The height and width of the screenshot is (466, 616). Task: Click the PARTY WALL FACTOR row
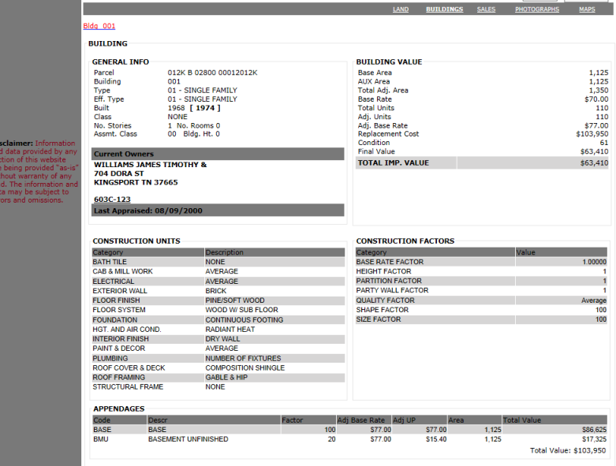pyautogui.click(x=481, y=290)
